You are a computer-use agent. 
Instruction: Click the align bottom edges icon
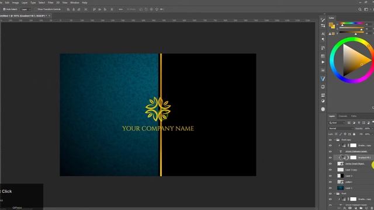coord(105,9)
